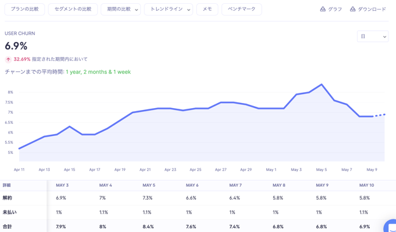Click the プランの比較 button

point(24,10)
